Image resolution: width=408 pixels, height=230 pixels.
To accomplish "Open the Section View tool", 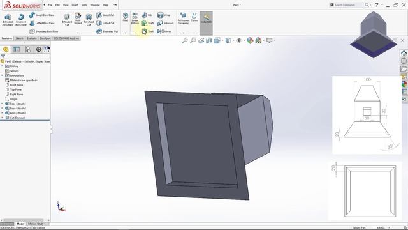I will (x=209, y=40).
